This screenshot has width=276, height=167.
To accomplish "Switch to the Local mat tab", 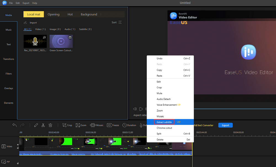I will 34,14.
